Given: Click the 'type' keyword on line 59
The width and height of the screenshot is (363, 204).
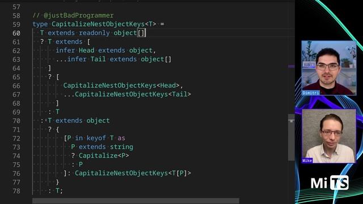Looking at the screenshot, I should point(40,24).
